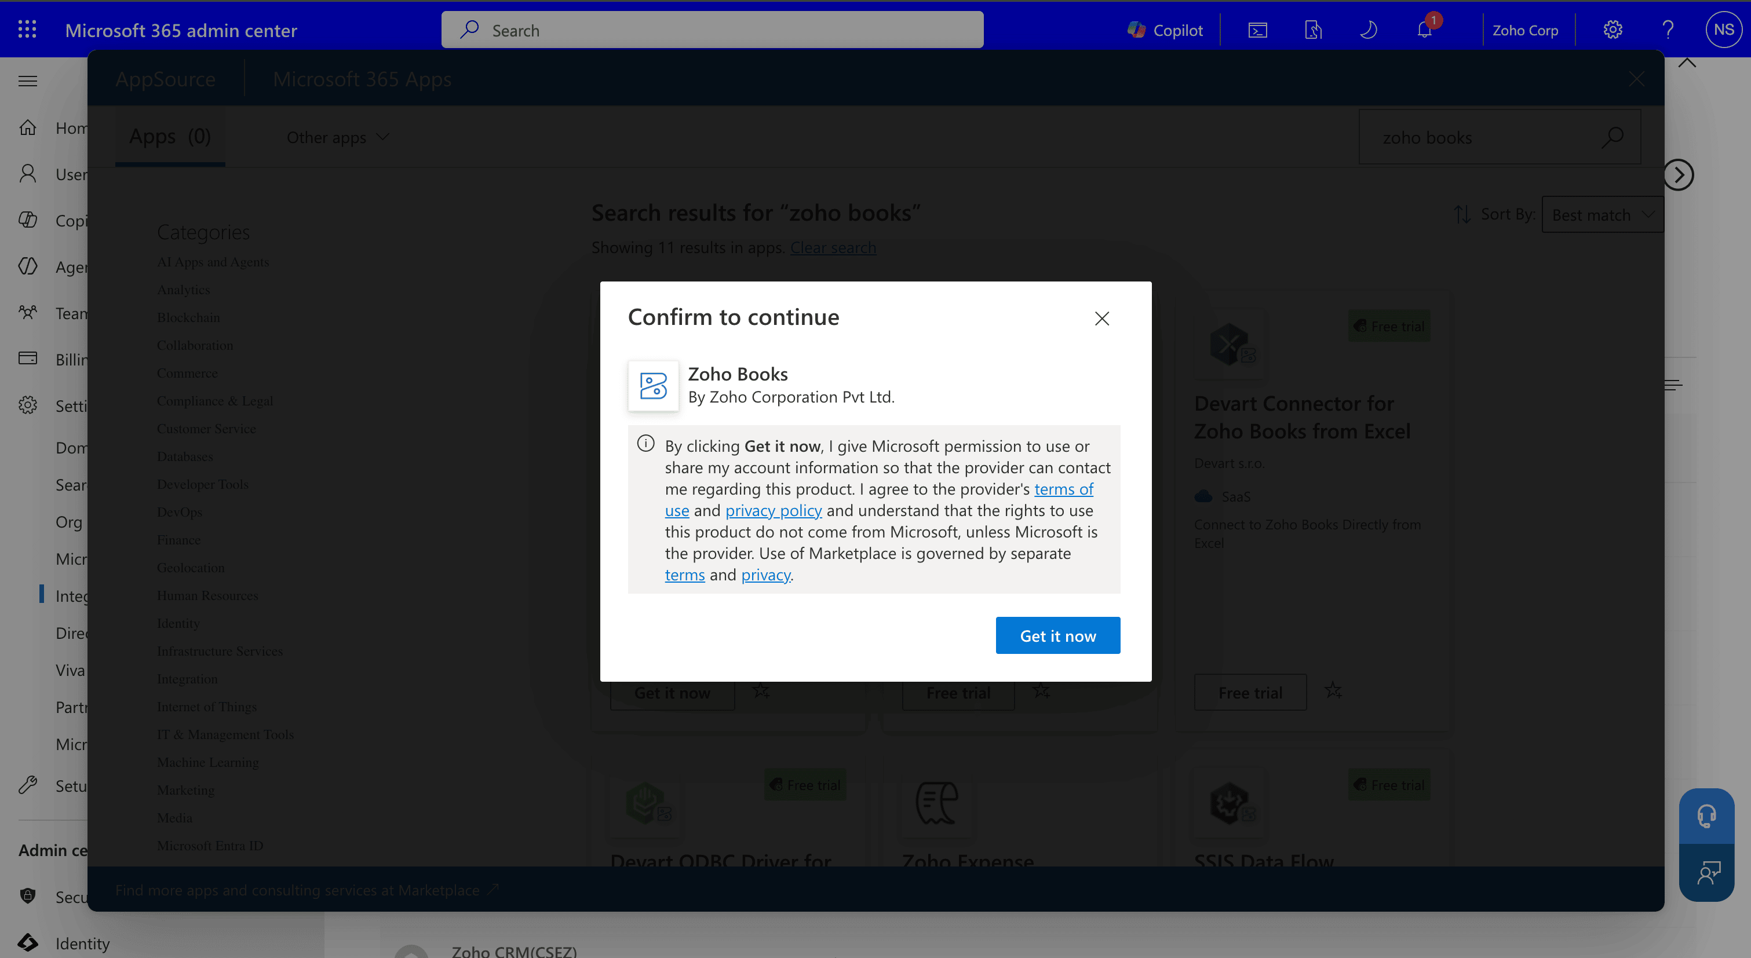Expand the Other apps dropdown

(338, 137)
